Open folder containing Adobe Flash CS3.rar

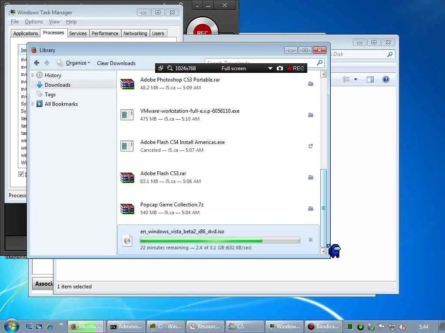point(311,177)
